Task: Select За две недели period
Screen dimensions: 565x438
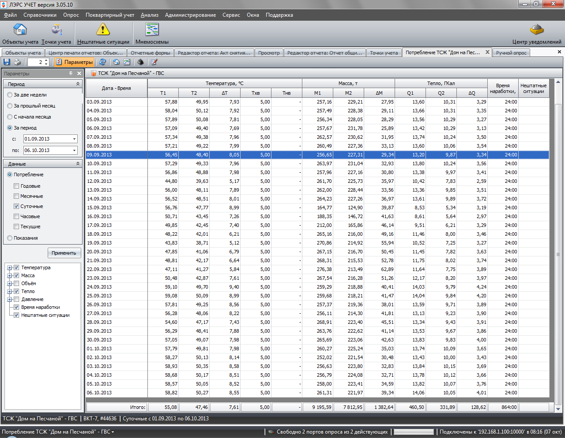Action: 10,95
